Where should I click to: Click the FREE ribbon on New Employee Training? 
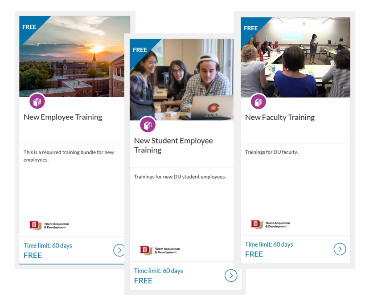tap(29, 27)
